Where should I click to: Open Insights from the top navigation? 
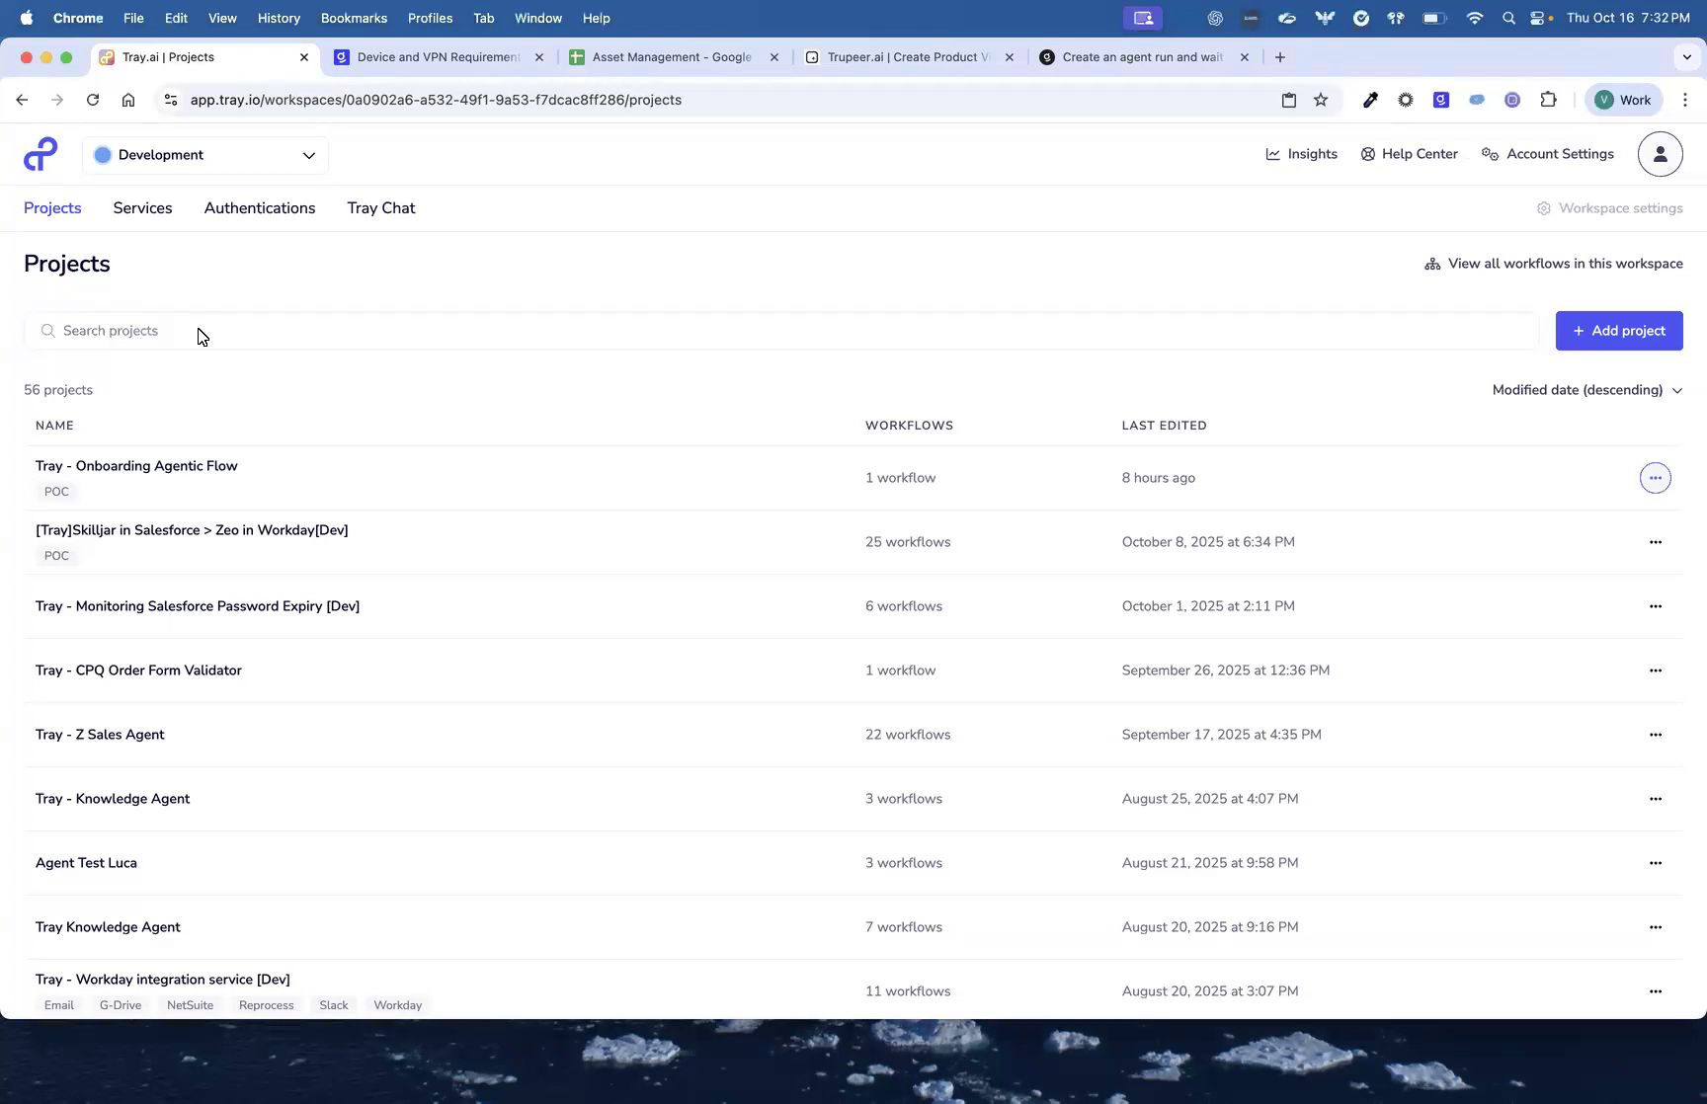pos(1302,154)
